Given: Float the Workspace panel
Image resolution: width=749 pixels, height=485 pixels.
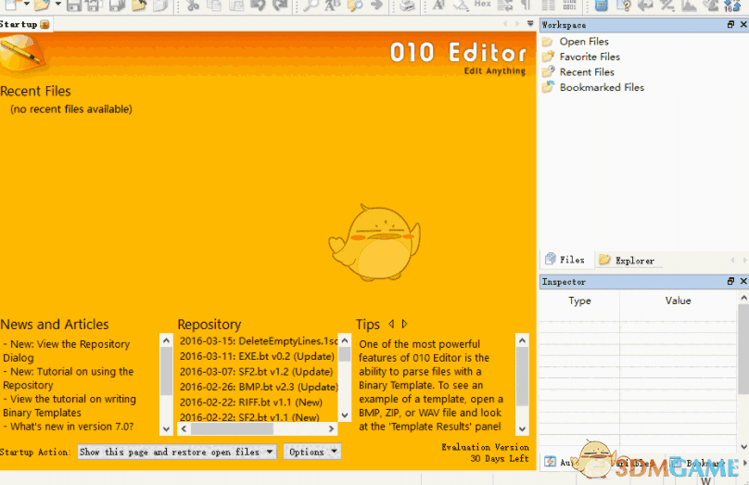Looking at the screenshot, I should pyautogui.click(x=730, y=24).
